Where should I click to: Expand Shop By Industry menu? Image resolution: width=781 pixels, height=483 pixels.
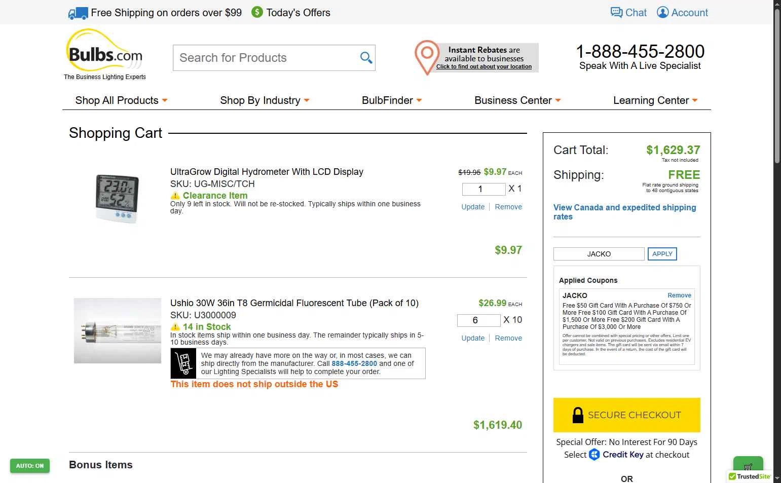(265, 100)
